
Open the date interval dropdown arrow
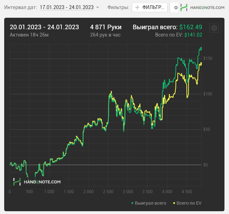click(x=98, y=7)
